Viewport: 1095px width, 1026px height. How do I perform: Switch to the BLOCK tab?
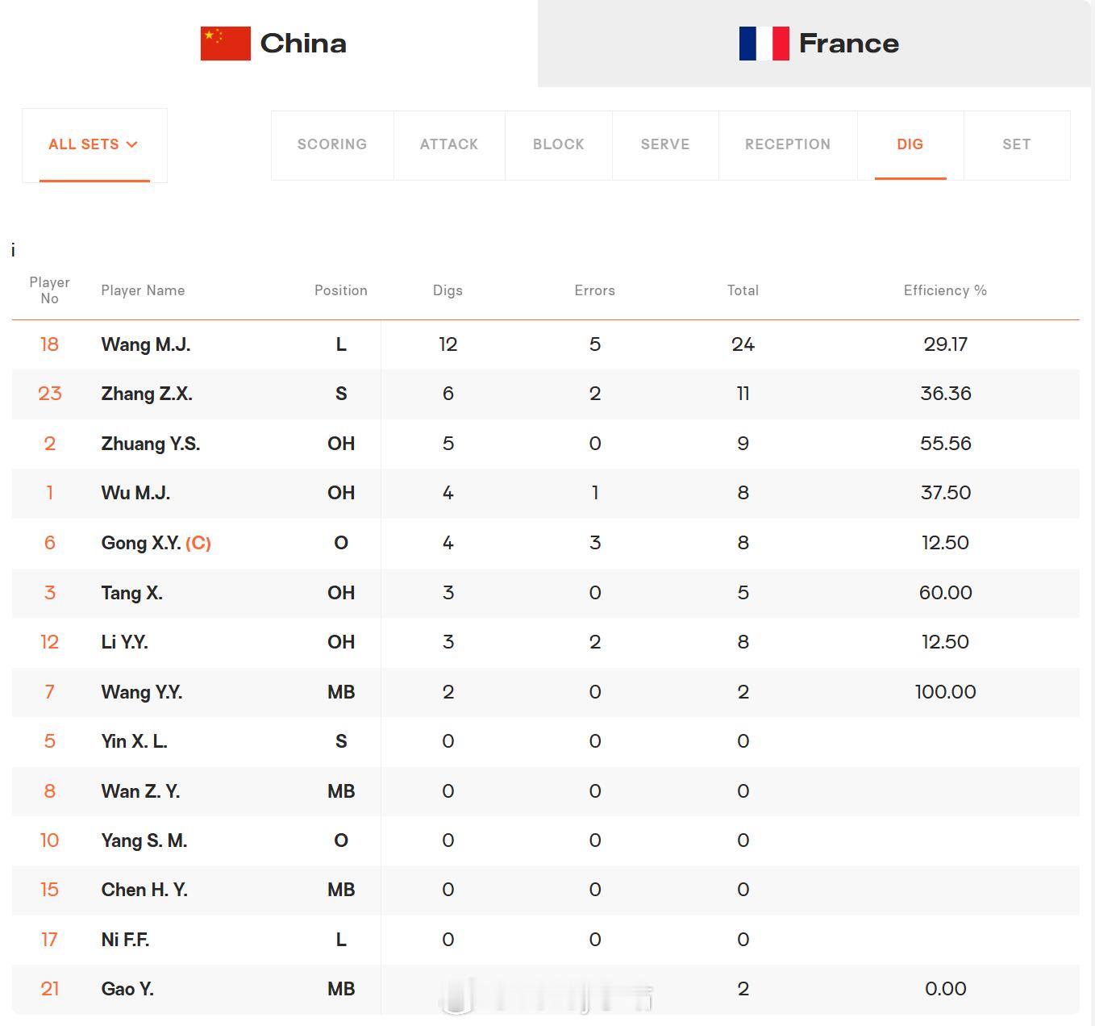click(x=559, y=144)
